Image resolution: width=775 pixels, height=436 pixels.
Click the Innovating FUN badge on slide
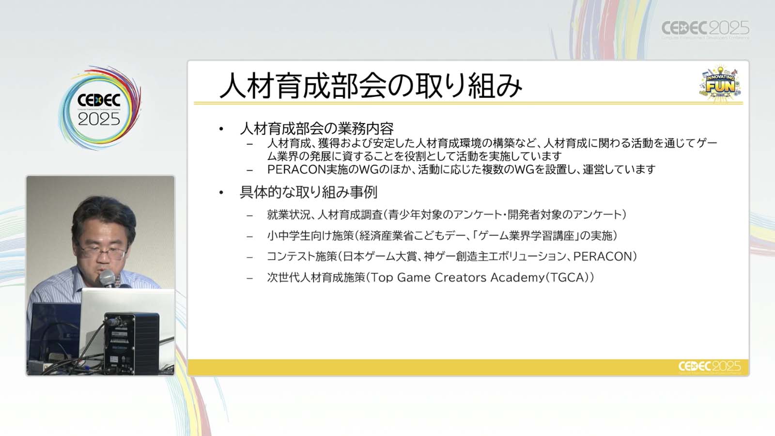[720, 84]
